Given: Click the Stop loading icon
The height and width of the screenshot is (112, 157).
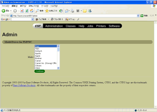Looking at the screenshot, I should pos(22,11).
